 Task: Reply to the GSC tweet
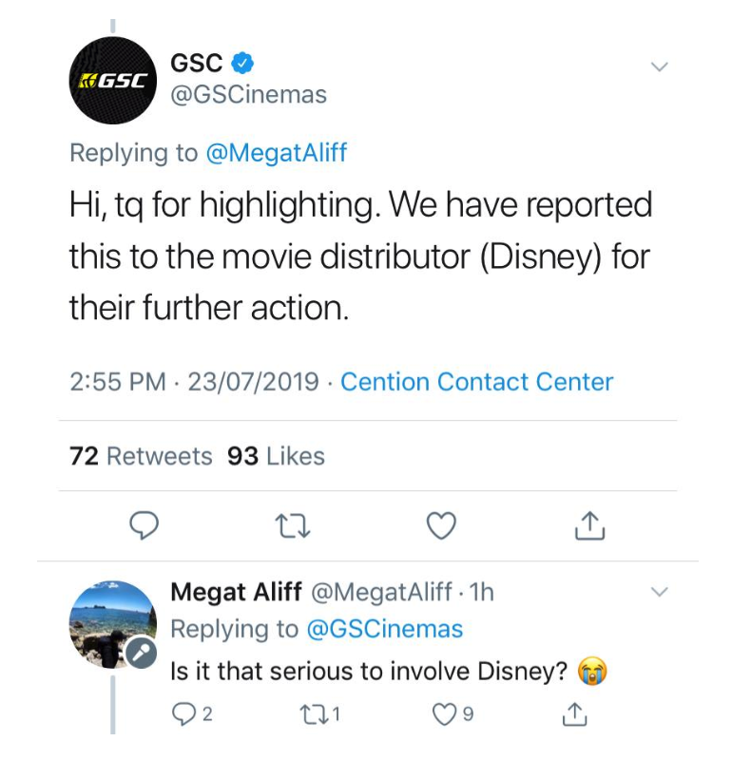click(144, 525)
